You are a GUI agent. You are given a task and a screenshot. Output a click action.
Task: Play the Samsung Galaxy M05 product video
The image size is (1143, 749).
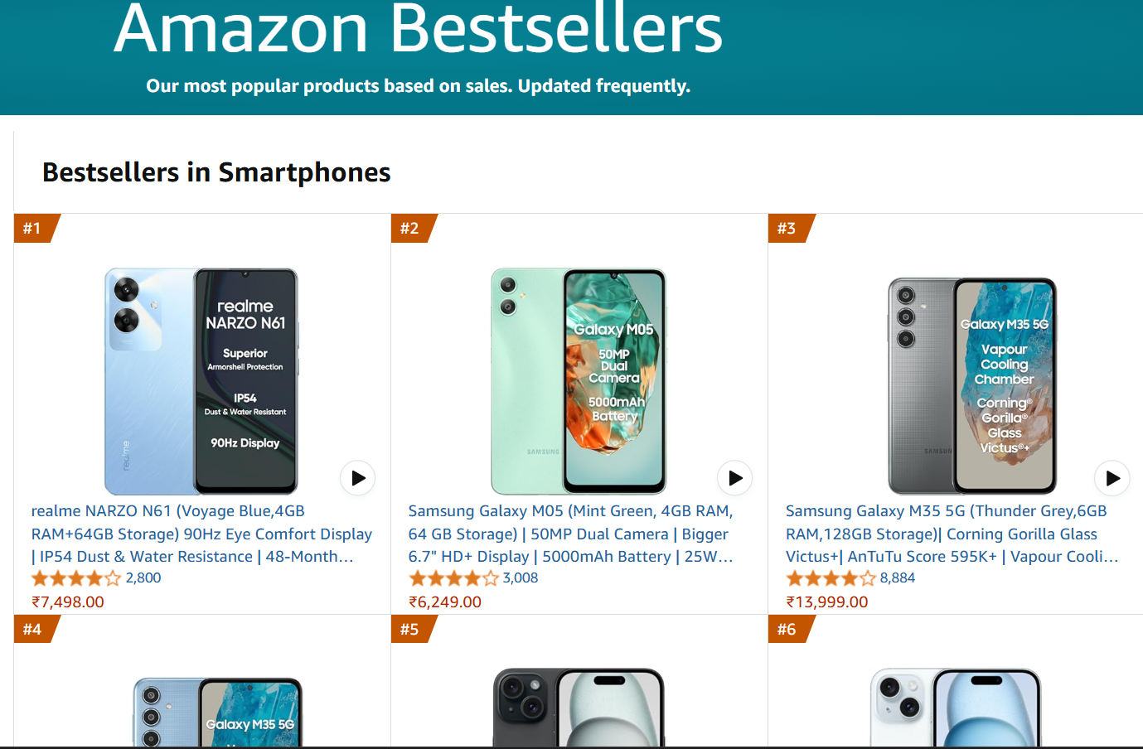(735, 478)
